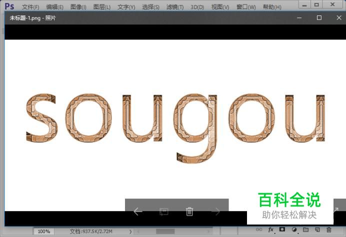The width and height of the screenshot is (346, 237).
Task: Create new adjustment layer icon
Action: point(294,230)
